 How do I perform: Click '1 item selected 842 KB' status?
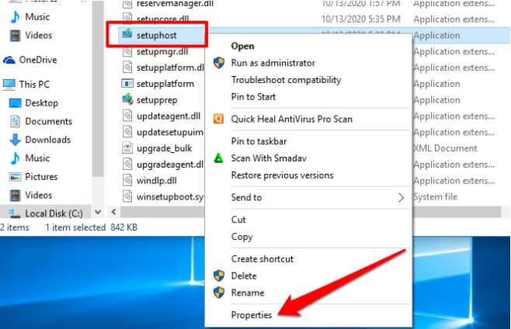[91, 227]
